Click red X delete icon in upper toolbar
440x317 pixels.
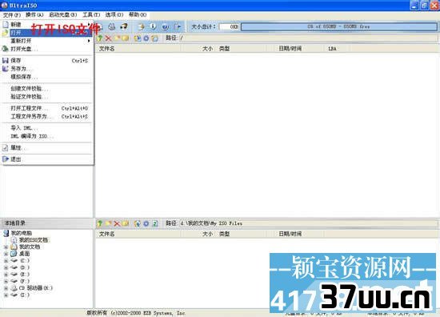(x=108, y=38)
